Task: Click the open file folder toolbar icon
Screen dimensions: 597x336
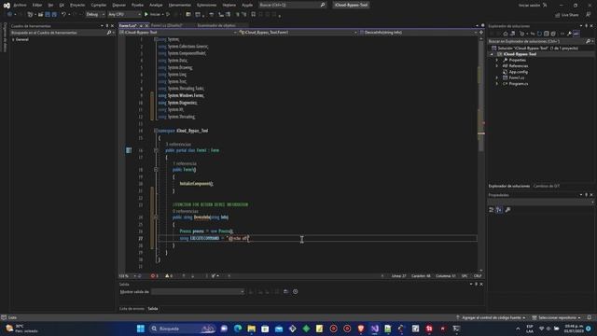Action: point(40,15)
